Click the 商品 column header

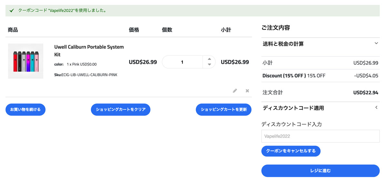pyautogui.click(x=13, y=30)
